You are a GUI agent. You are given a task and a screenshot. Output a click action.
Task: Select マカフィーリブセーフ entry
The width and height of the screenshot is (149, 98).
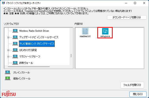tap(30, 56)
